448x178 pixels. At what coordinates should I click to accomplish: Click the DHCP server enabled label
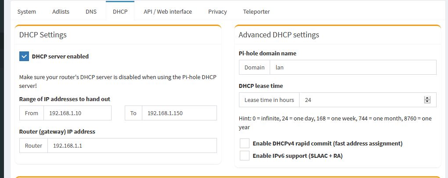click(x=60, y=56)
